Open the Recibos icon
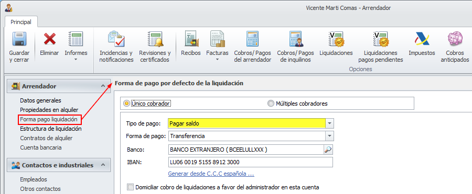The height and width of the screenshot is (194, 472). point(191,39)
